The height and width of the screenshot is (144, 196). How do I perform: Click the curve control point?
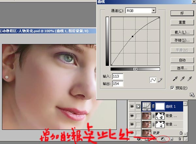[x=133, y=36]
